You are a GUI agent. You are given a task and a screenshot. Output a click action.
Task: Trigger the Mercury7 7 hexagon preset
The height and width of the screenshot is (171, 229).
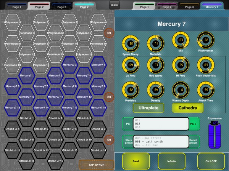41,86
